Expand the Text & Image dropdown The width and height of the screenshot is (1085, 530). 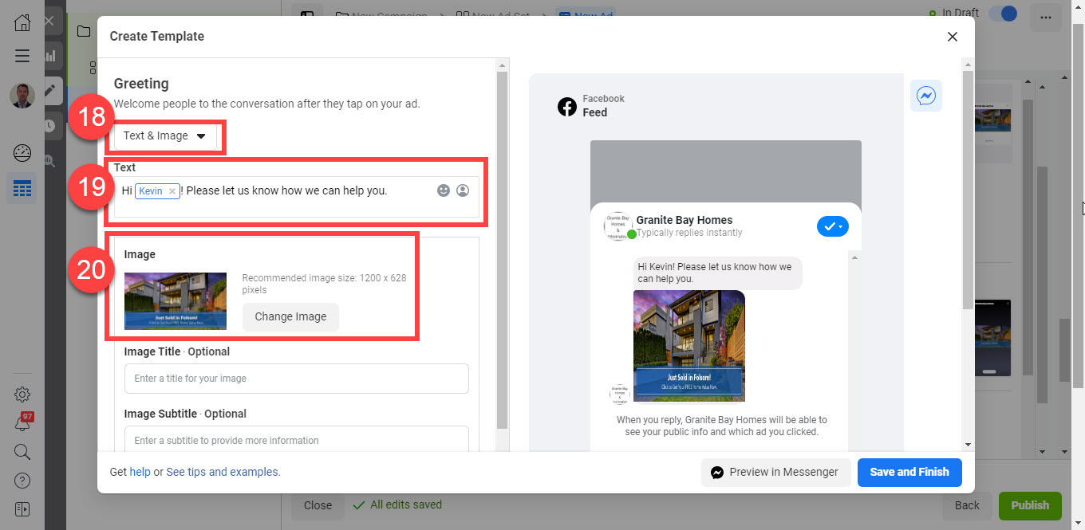point(165,135)
